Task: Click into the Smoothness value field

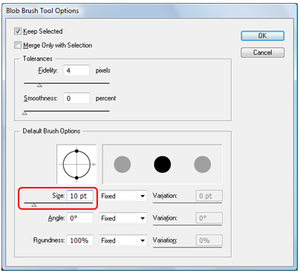Action: pos(76,99)
